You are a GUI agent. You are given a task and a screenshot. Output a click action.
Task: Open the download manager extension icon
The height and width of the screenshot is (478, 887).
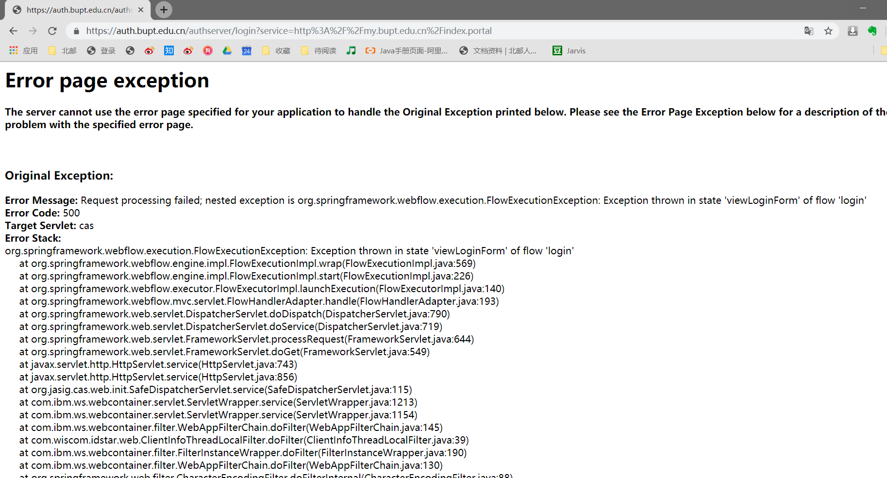tap(853, 31)
